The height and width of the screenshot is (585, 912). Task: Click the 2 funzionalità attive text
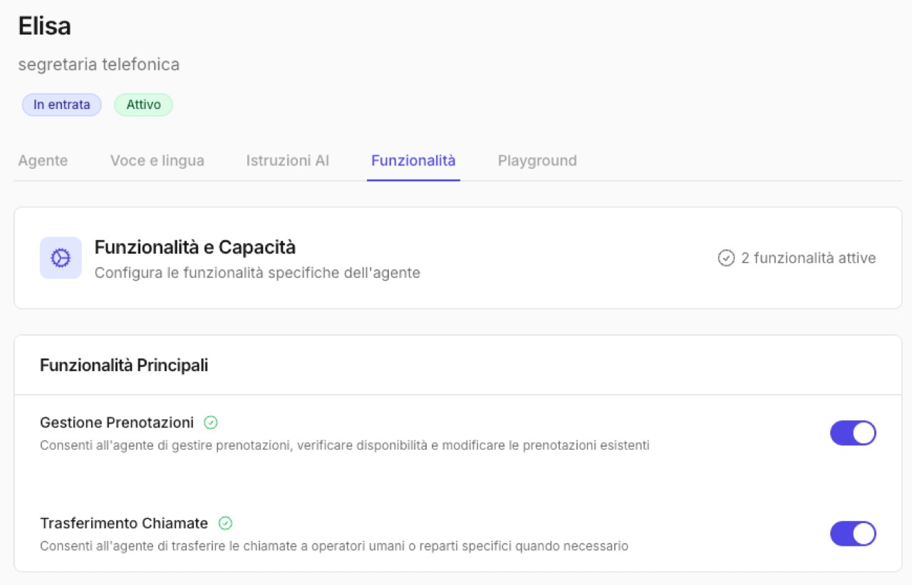click(x=808, y=258)
